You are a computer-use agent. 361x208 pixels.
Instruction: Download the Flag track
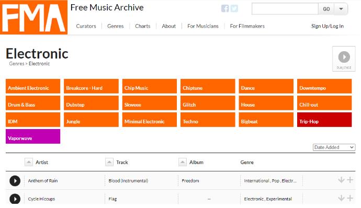point(341,198)
